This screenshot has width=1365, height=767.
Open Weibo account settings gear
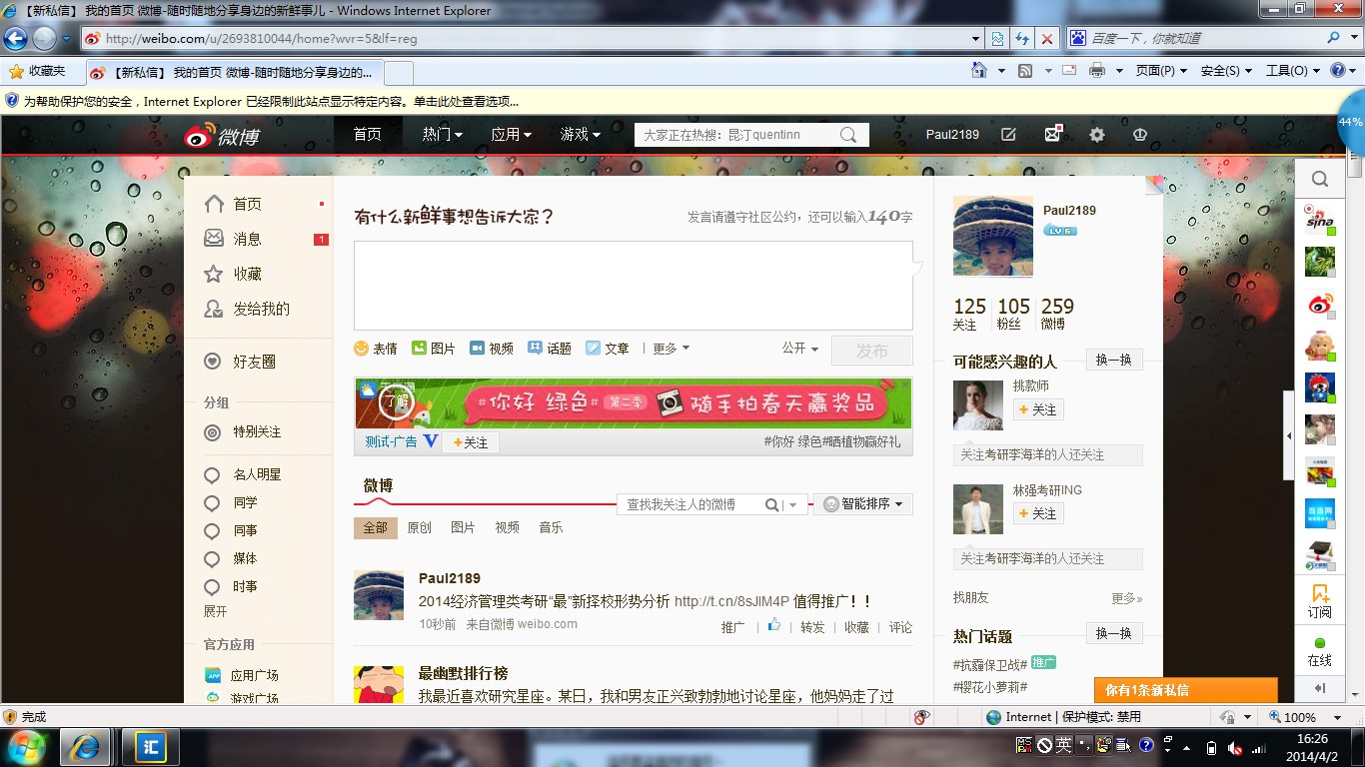(1097, 135)
